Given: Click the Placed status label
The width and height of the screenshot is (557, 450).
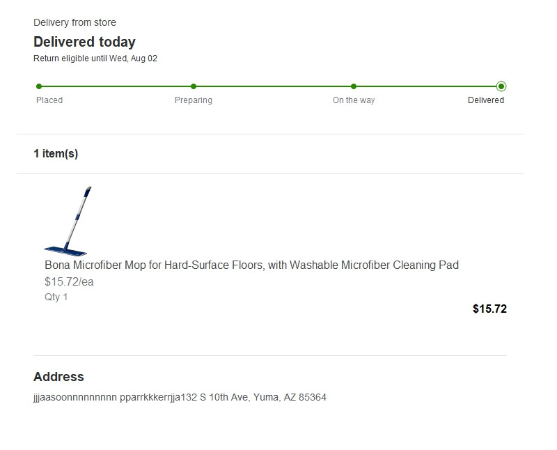Looking at the screenshot, I should pos(49,100).
